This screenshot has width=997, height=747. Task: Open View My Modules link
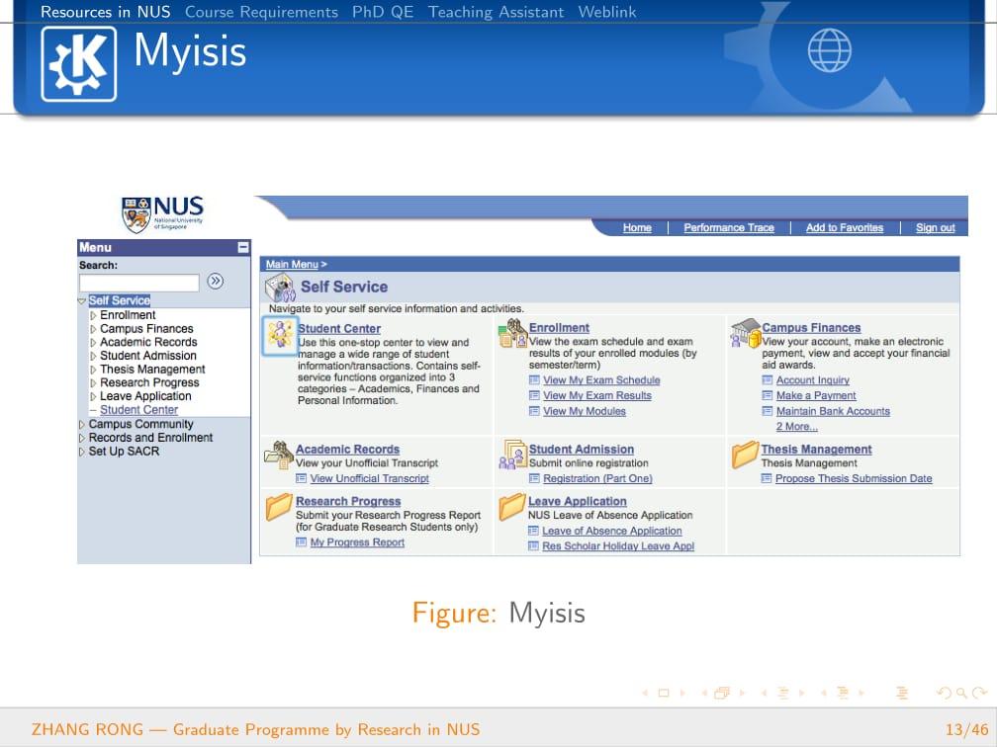[585, 411]
